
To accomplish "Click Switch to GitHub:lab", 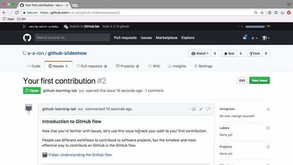I will tap(84, 27).
